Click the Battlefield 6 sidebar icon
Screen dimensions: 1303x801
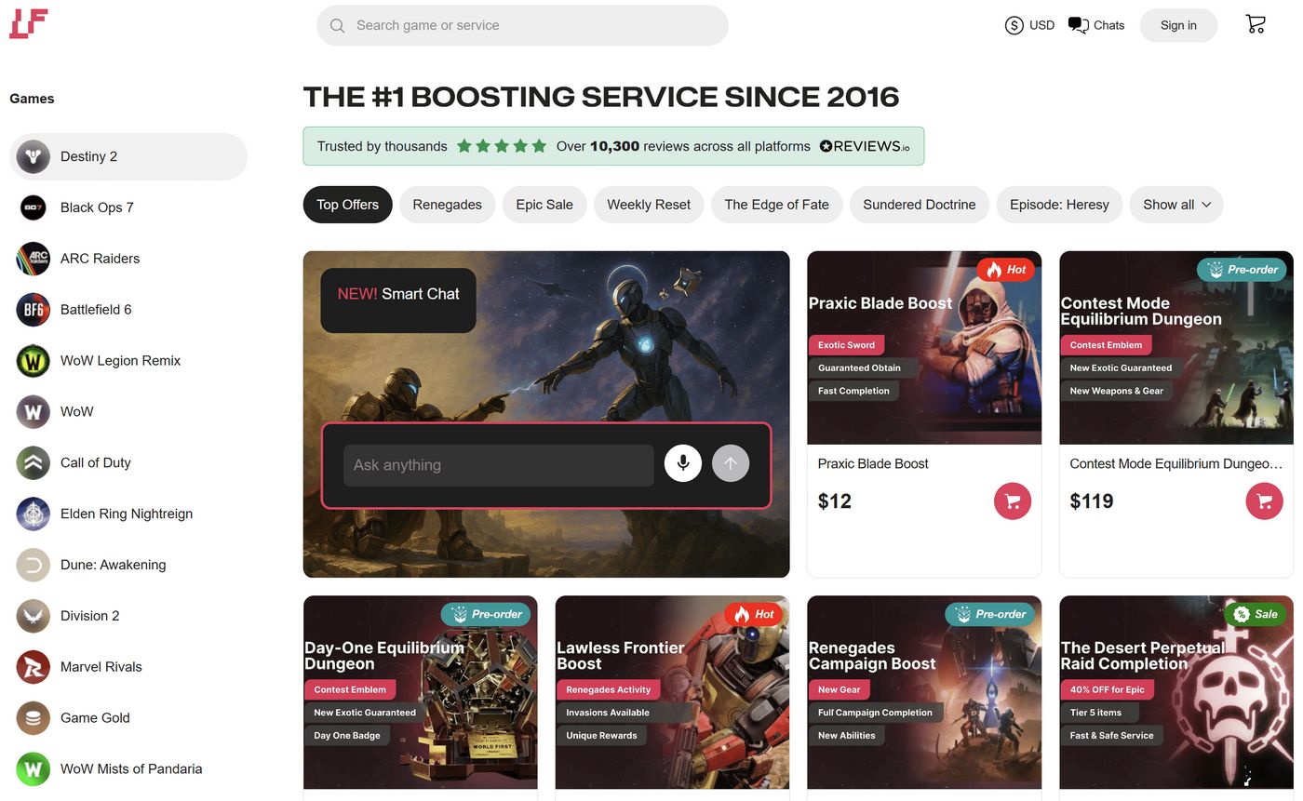point(33,309)
